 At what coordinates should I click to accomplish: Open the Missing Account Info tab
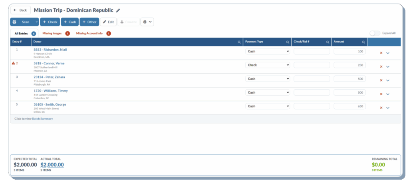(93, 34)
